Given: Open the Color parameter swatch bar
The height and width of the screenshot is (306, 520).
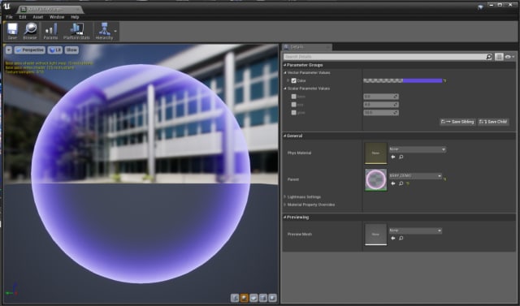Looking at the screenshot, I should tap(403, 81).
